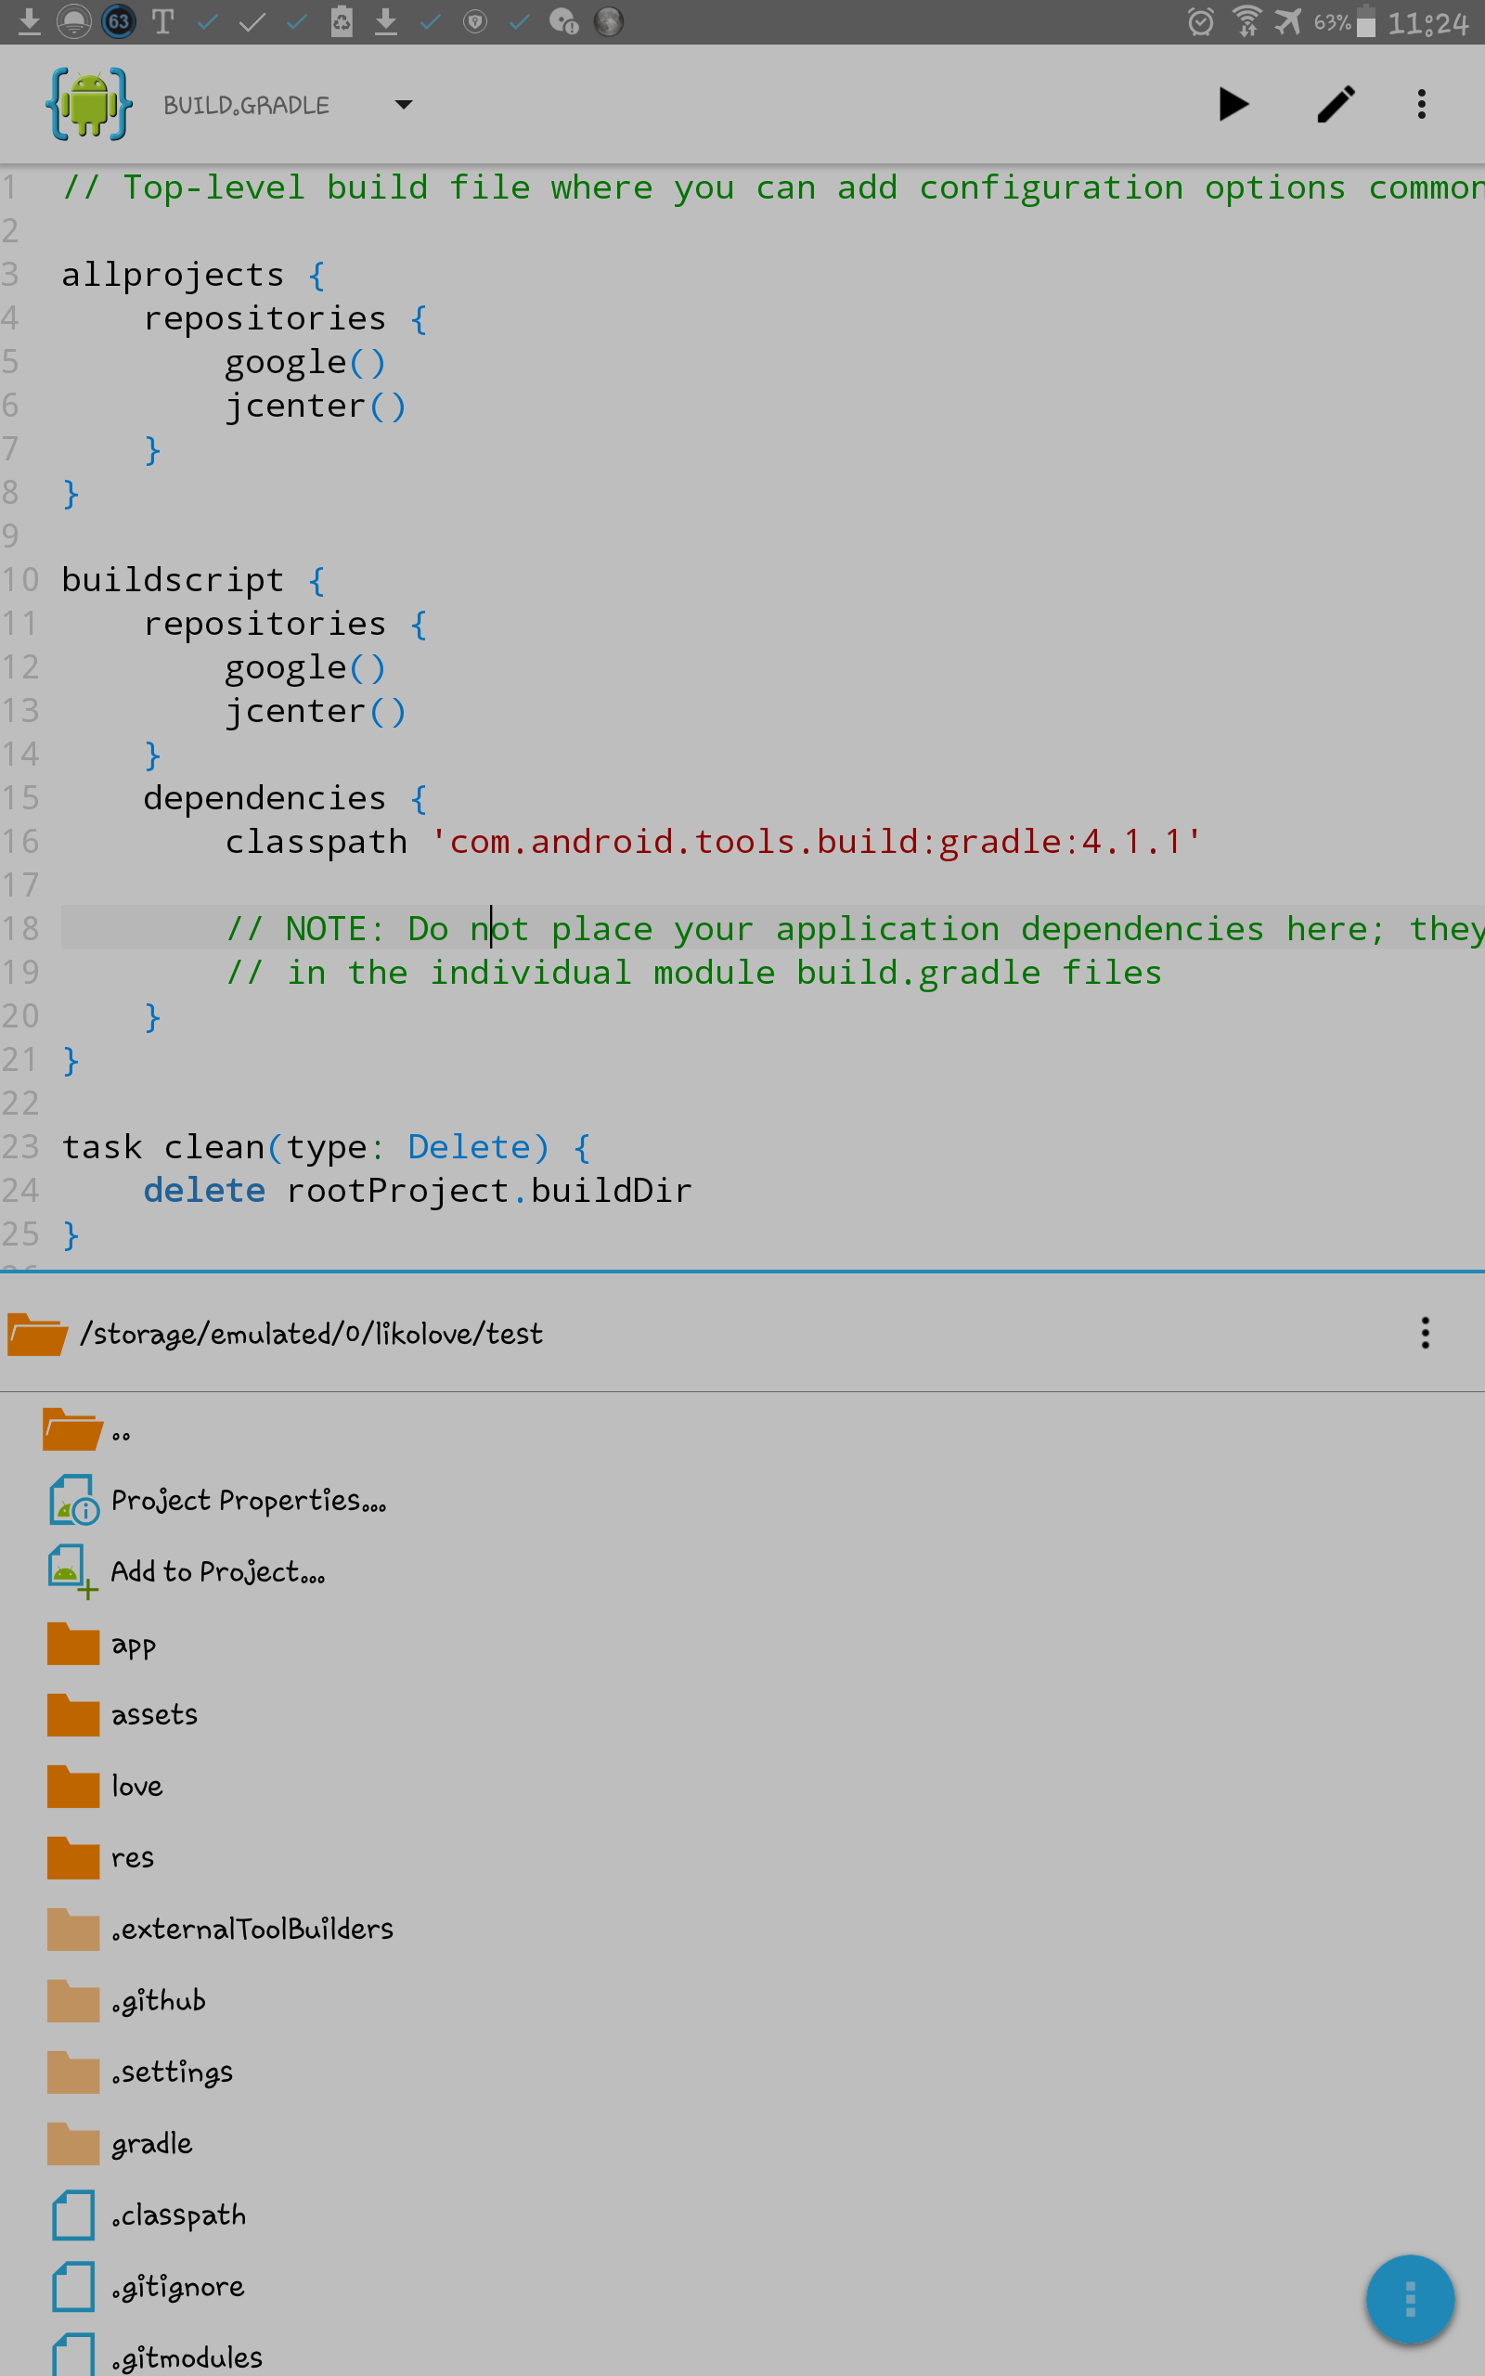1485x2376 pixels.
Task: Tap the download icon in status bar
Action: click(30, 21)
